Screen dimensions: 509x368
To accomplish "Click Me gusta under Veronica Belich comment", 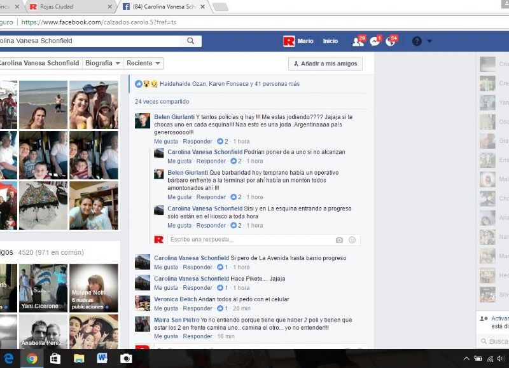I will 166,309.
